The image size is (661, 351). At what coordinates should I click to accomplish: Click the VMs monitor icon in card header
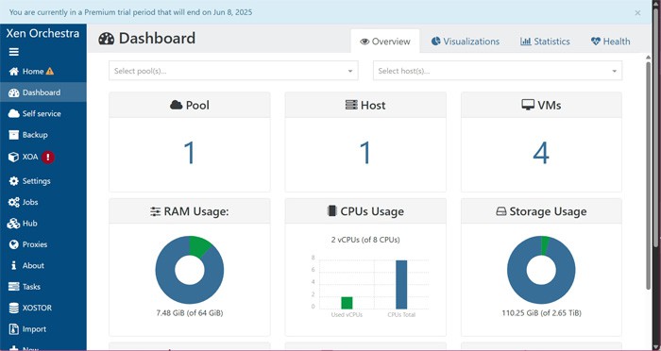(x=528, y=105)
